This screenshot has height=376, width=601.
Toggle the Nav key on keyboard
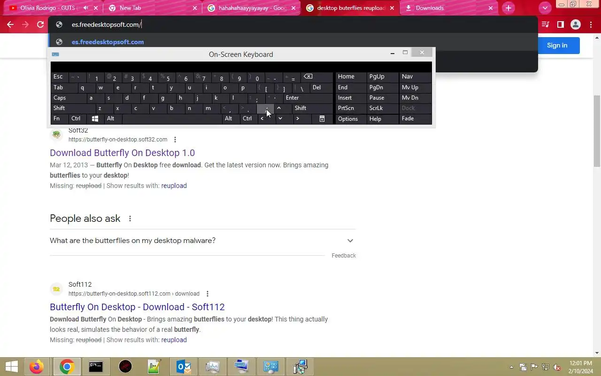coord(416,77)
